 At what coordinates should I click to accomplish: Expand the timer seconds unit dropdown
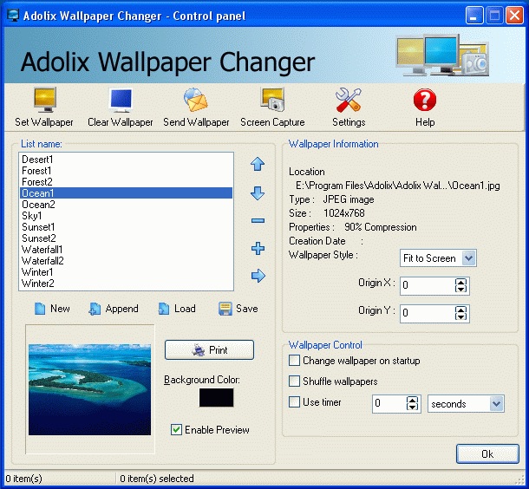point(496,404)
